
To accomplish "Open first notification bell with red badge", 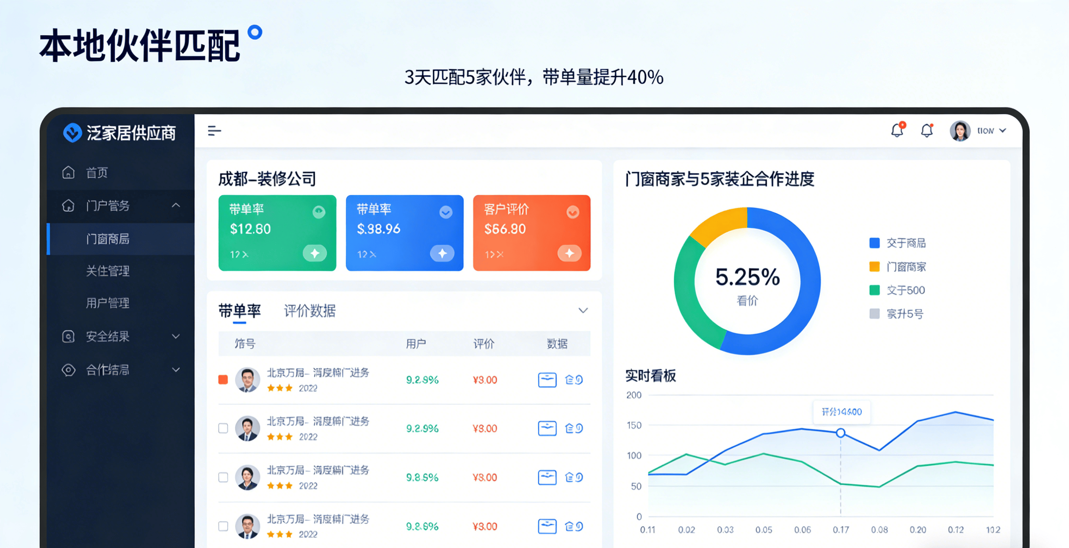I will coord(897,131).
